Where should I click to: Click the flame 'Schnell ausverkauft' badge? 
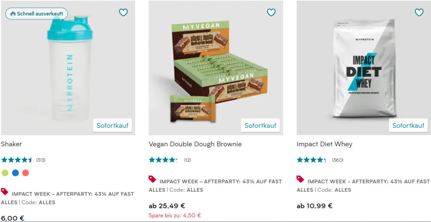click(37, 13)
